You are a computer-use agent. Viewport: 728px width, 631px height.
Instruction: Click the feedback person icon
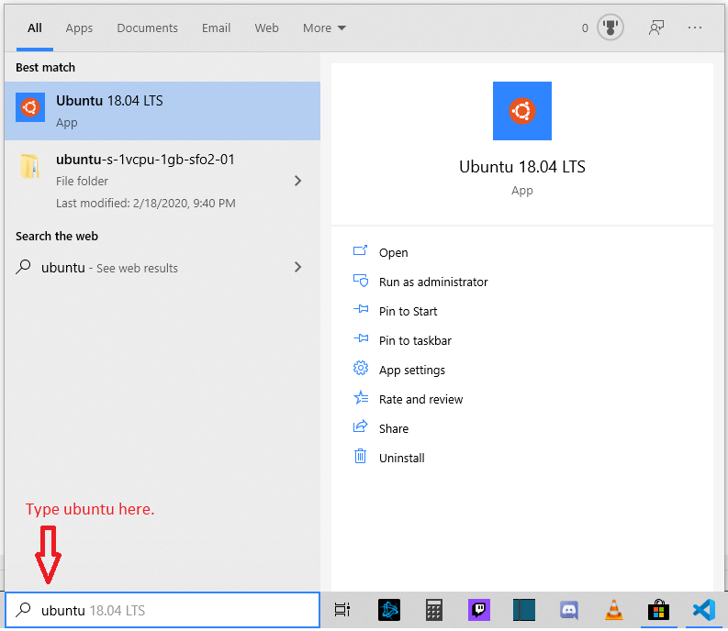pos(656,28)
